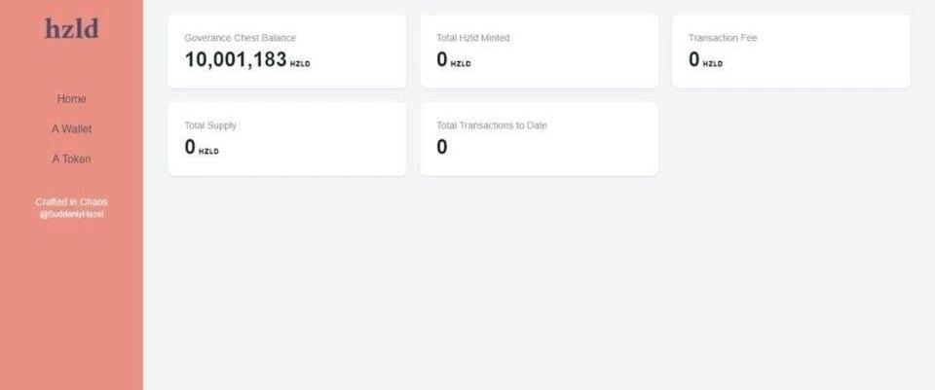
Task: Click HZLD unit in Total Supply card
Action: [208, 152]
